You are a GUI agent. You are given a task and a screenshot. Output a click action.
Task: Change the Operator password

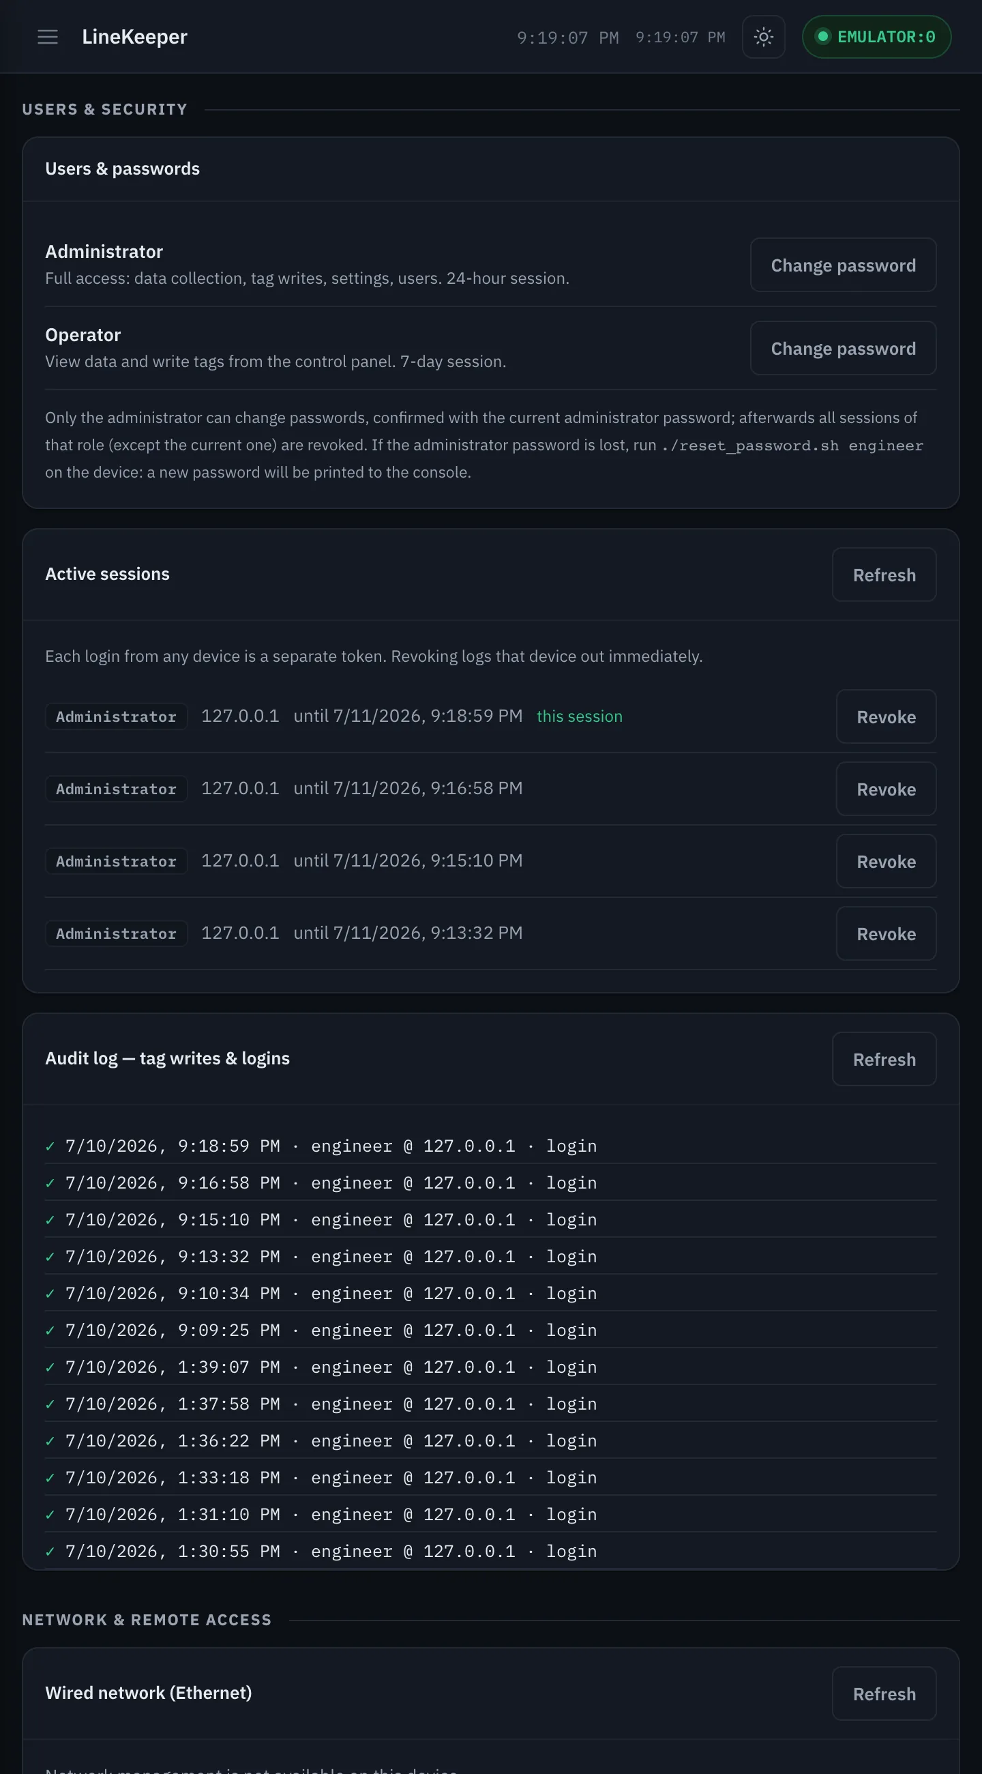point(842,349)
